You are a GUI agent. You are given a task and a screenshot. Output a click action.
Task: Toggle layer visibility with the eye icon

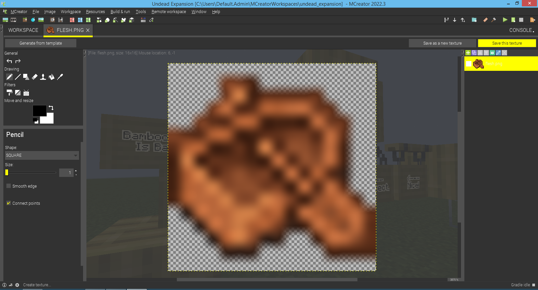coord(492,53)
